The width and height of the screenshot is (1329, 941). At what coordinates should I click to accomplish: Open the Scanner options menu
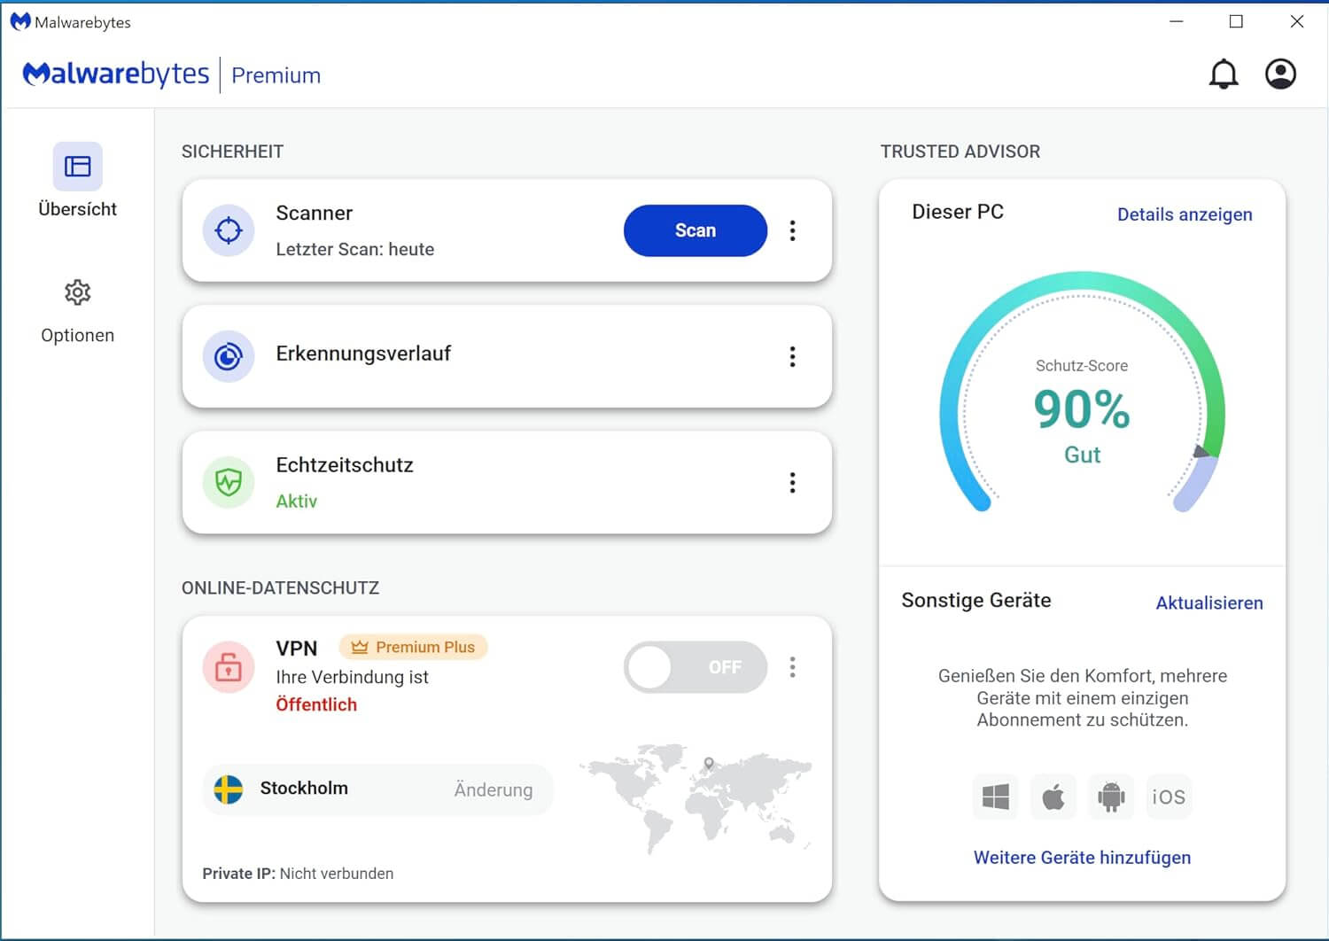792,230
